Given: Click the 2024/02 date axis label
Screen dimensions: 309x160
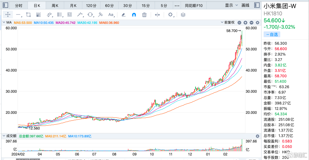Looking at the screenshot, I should pyautogui.click(x=18, y=154).
